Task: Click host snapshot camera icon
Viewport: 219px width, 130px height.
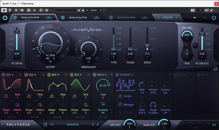Action: [x=193, y=10]
